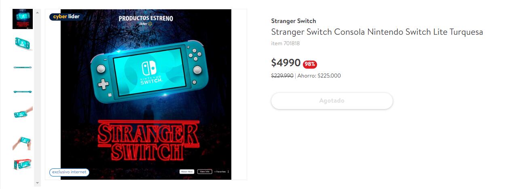Open the three-dot more options on the poster
The image size is (512, 189).
(228, 172)
